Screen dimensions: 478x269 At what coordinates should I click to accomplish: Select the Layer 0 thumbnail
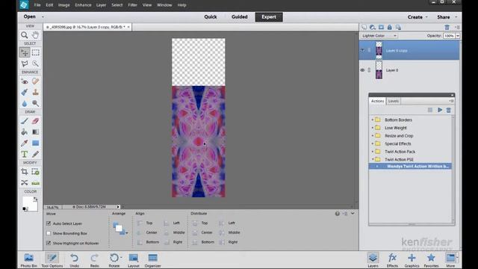click(x=379, y=70)
